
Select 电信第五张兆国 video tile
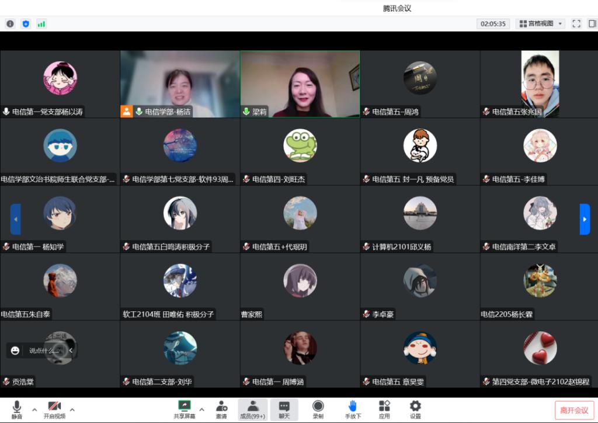[539, 84]
